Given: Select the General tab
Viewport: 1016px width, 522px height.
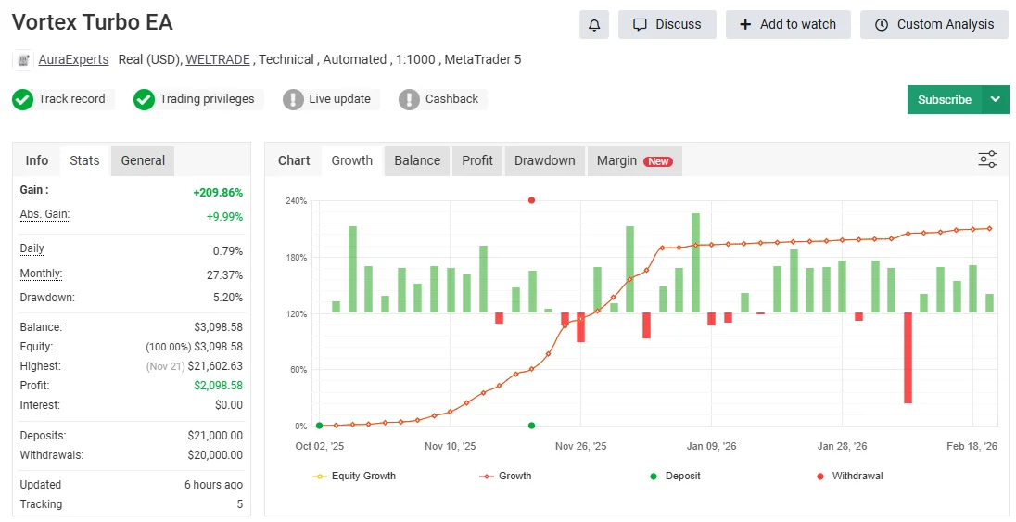Looking at the screenshot, I should (143, 160).
